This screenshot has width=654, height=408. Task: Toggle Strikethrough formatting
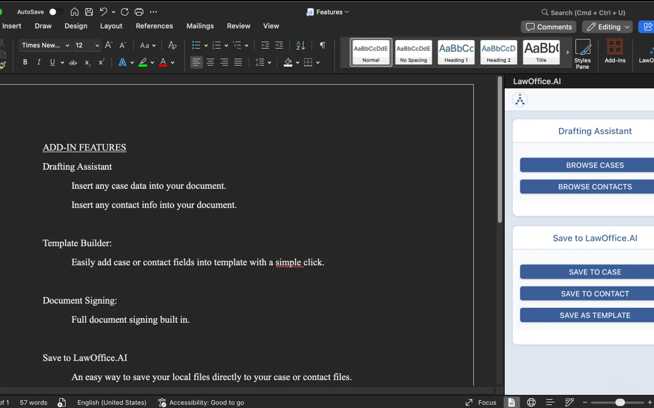[73, 62]
